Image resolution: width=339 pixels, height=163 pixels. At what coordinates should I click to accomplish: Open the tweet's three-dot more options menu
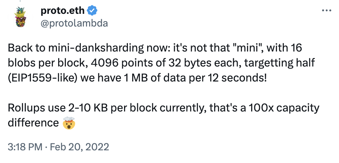point(326,10)
